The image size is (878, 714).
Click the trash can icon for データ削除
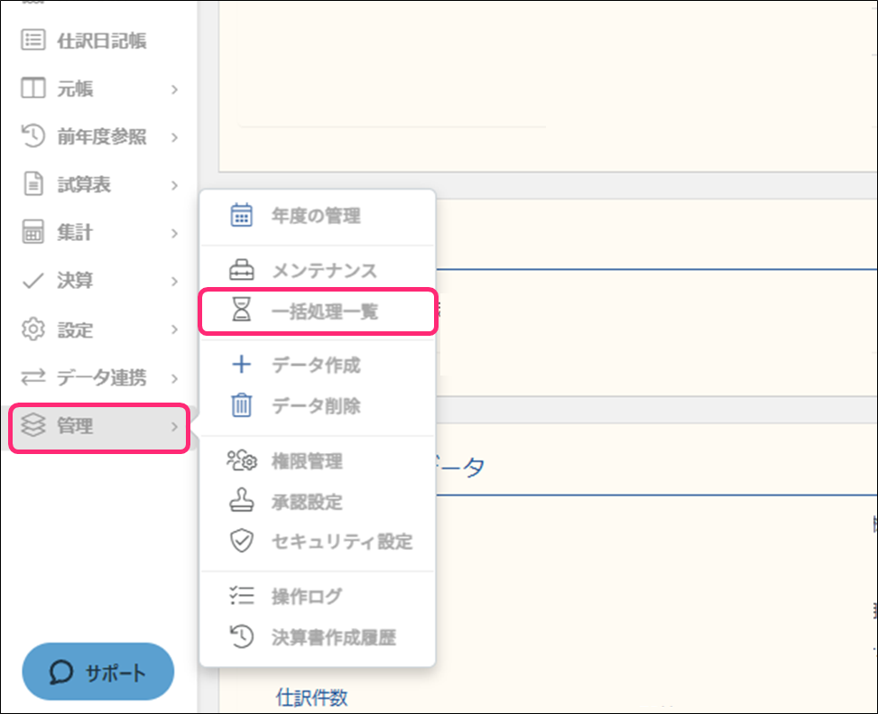[242, 406]
